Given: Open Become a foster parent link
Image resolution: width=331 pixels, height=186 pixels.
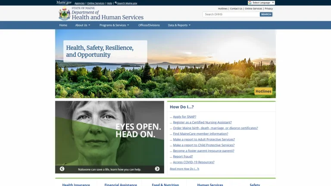Looking at the screenshot, I should 203,151.
